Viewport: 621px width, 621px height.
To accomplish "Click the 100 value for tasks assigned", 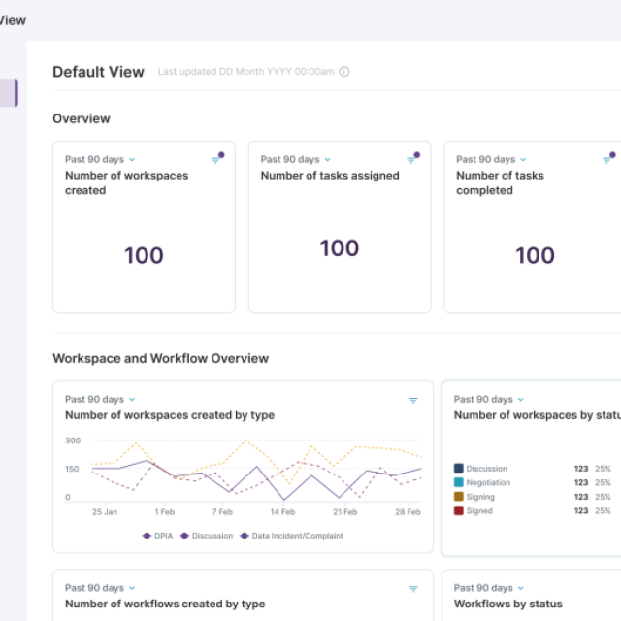I will coord(340,247).
